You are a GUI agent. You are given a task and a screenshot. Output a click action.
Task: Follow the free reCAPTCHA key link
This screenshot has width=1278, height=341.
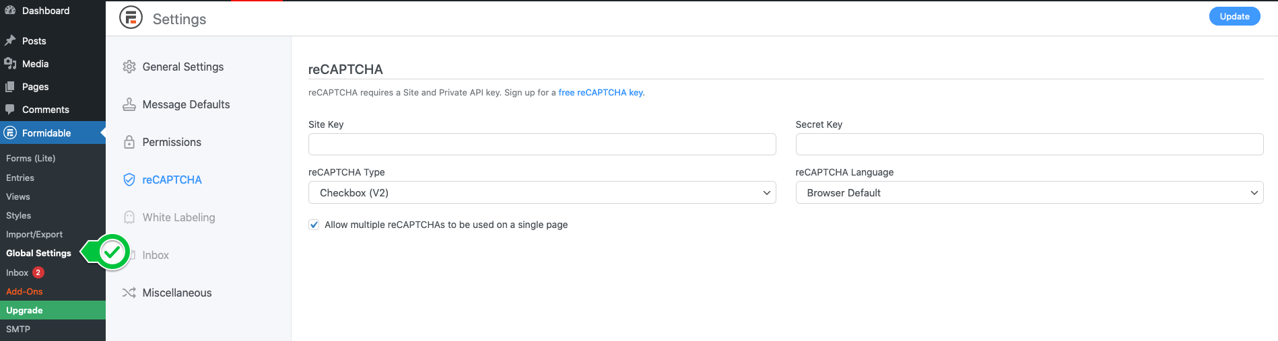(x=601, y=92)
